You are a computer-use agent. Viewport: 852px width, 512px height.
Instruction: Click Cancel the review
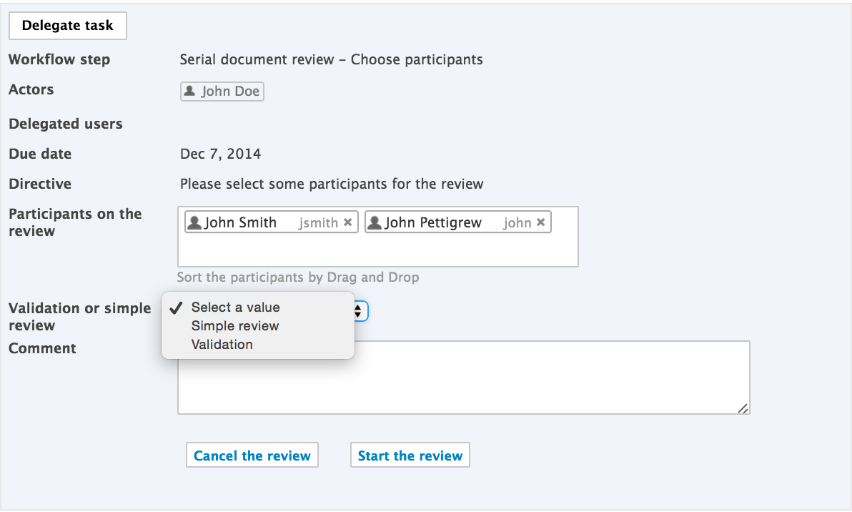click(252, 455)
